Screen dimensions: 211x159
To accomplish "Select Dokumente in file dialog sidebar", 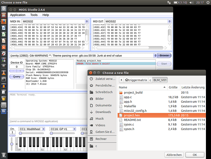I will (x=103, y=105).
